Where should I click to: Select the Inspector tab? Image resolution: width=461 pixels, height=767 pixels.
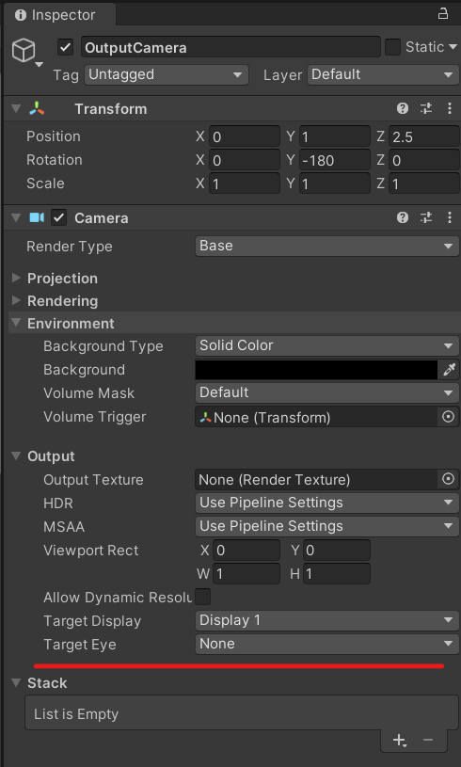[59, 15]
